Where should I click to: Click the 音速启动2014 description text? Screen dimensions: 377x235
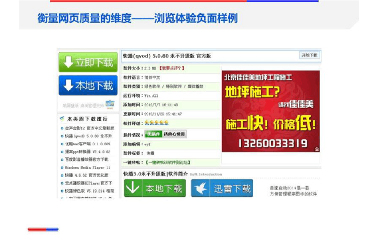(x=293, y=191)
